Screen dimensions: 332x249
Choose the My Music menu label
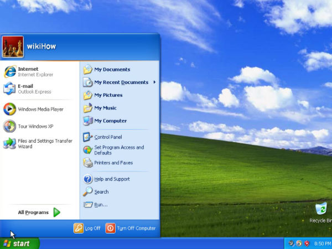click(x=105, y=108)
